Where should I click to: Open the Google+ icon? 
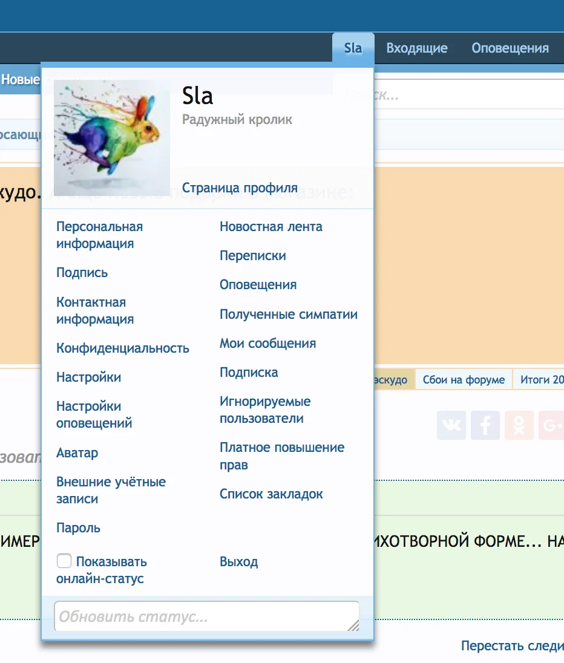click(x=551, y=425)
